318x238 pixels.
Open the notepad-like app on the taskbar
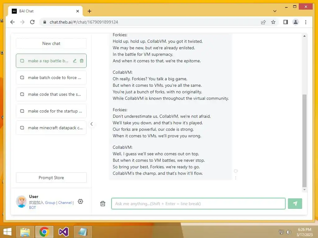83,232
